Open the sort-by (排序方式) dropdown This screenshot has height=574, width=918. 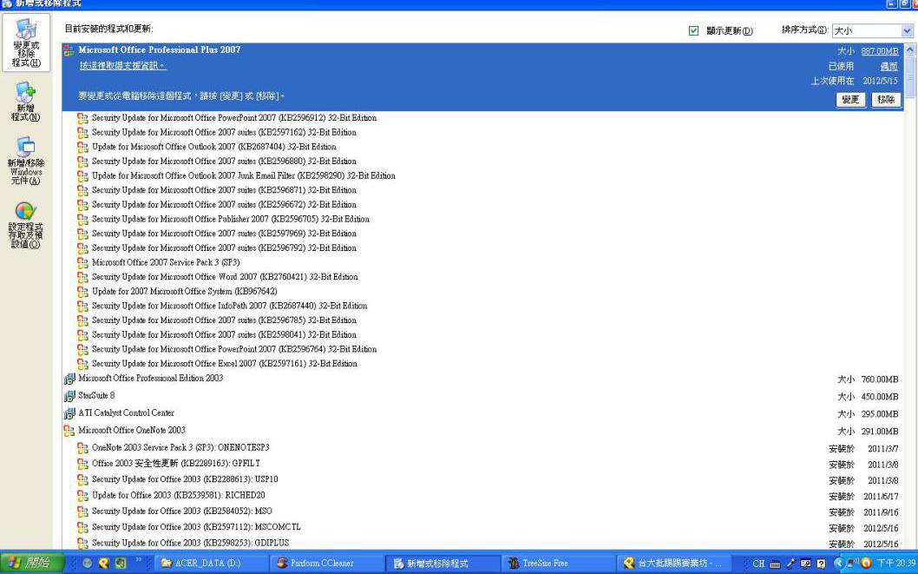coord(872,30)
